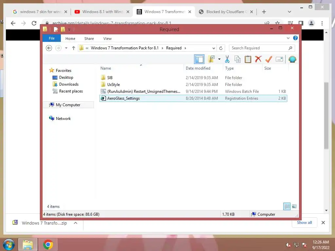Switch to the Share ribbon tab
The height and width of the screenshot is (251, 335).
tap(89, 39)
